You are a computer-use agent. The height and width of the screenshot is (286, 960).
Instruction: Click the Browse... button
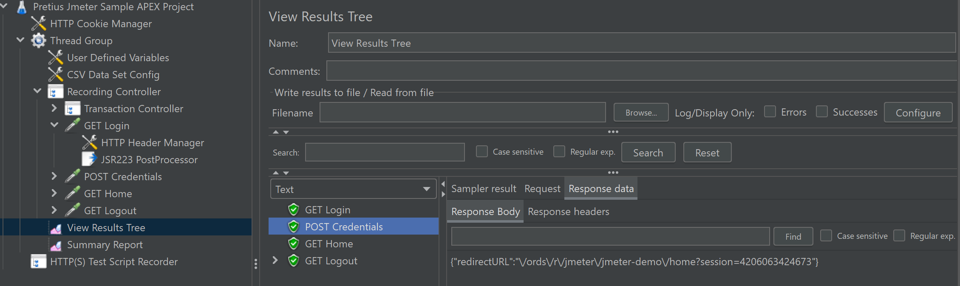point(640,113)
